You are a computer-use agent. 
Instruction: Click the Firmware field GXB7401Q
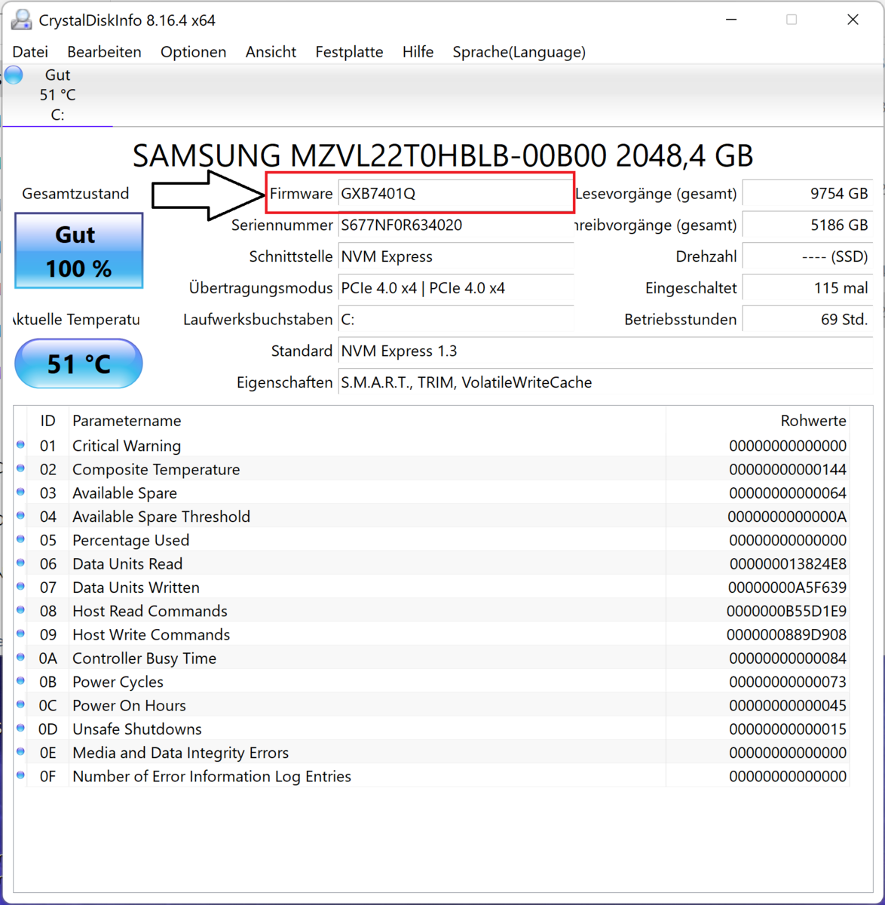click(x=455, y=194)
